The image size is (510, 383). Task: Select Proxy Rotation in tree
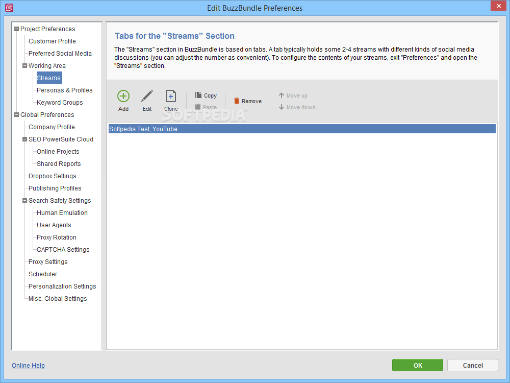coord(57,237)
